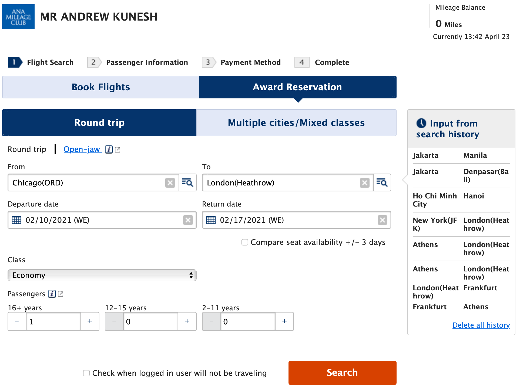Clear the From airport field
Image resolution: width=530 pixels, height=392 pixels.
click(170, 183)
